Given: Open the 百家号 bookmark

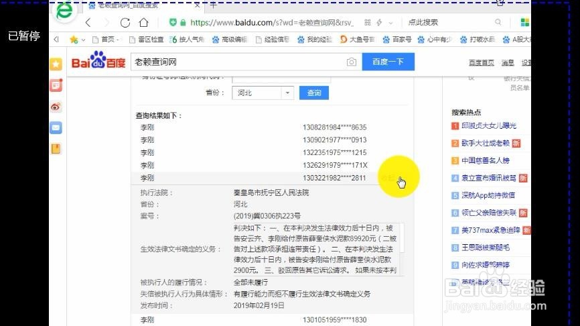Looking at the screenshot, I should pyautogui.click(x=397, y=40).
